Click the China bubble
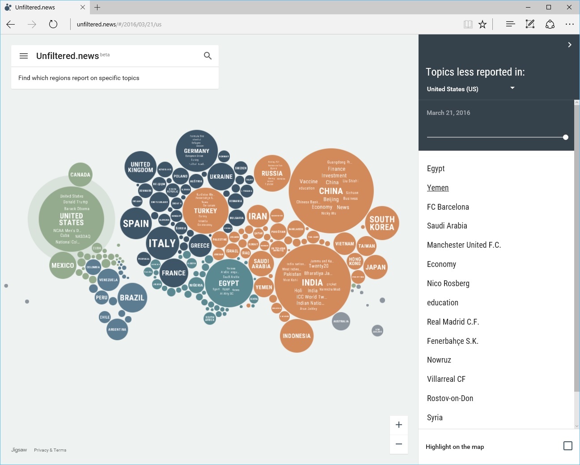 pyautogui.click(x=331, y=191)
